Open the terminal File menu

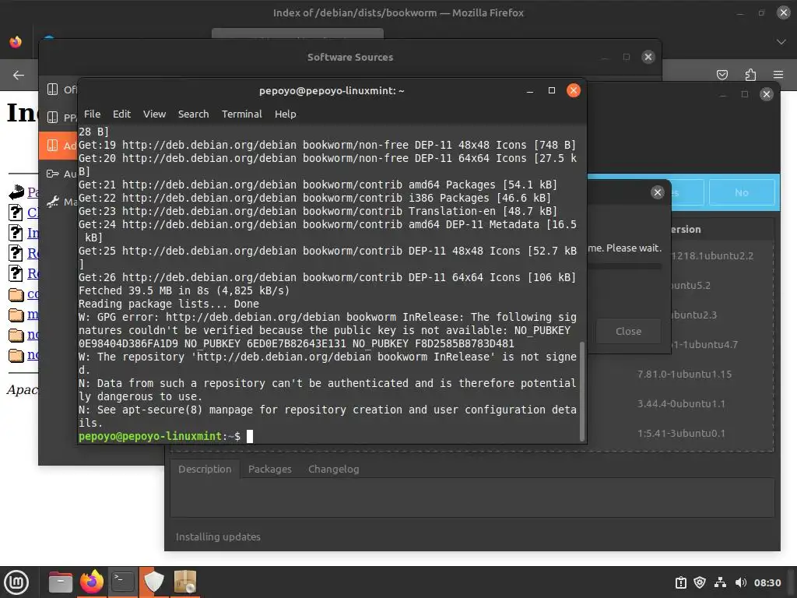click(x=92, y=114)
